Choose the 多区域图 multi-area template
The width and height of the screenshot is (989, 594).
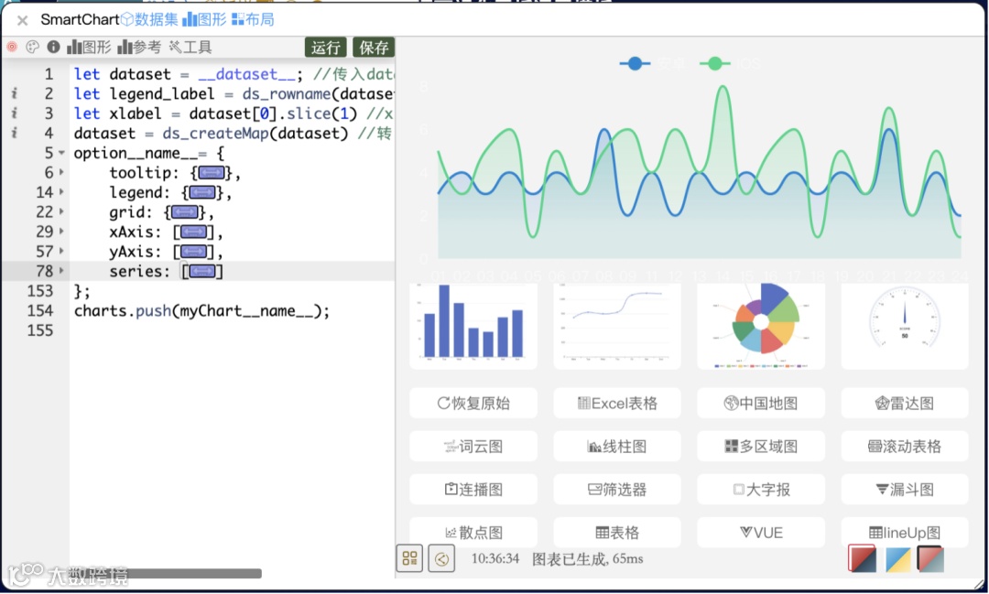tap(761, 447)
